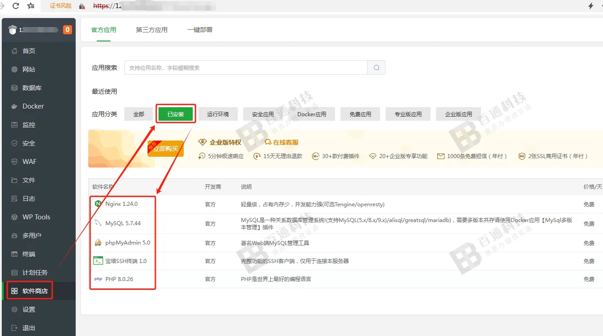Click the 软件名称 column header
The width and height of the screenshot is (603, 336).
103,186
